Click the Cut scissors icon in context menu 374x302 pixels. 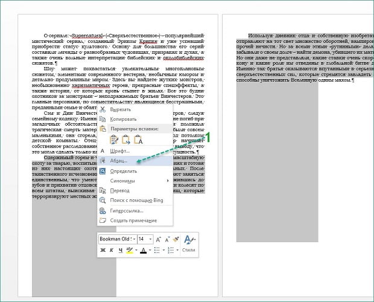coord(103,109)
